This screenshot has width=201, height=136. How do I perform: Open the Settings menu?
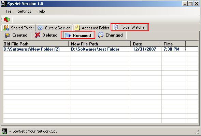[25, 11]
